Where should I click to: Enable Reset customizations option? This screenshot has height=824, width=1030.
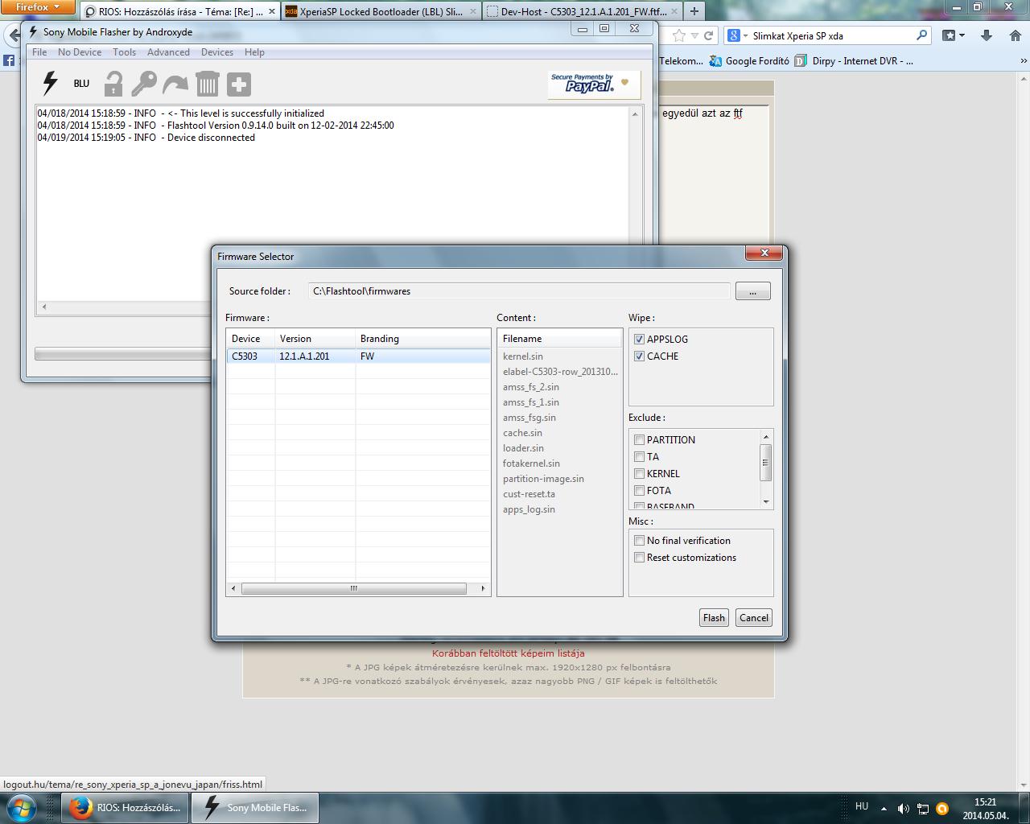639,557
